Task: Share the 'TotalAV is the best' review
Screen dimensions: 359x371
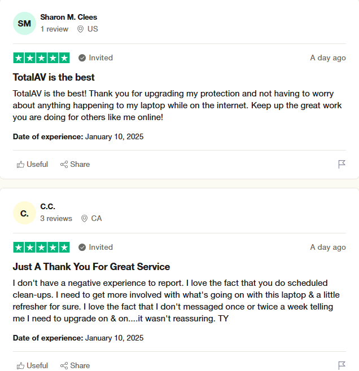Action: pyautogui.click(x=75, y=164)
